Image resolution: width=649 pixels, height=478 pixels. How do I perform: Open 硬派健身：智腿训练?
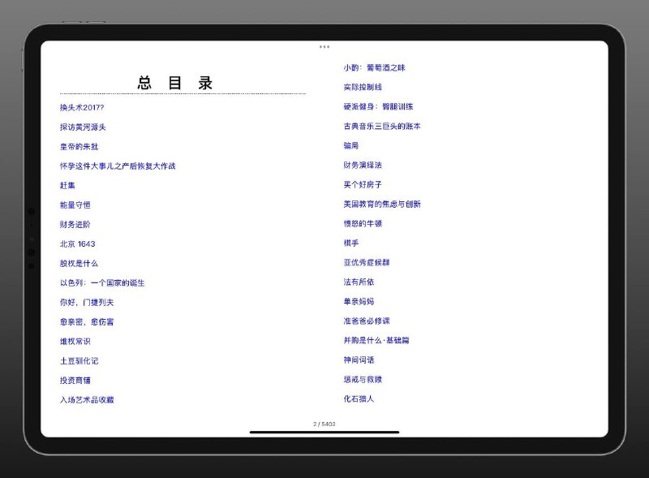[x=380, y=106]
